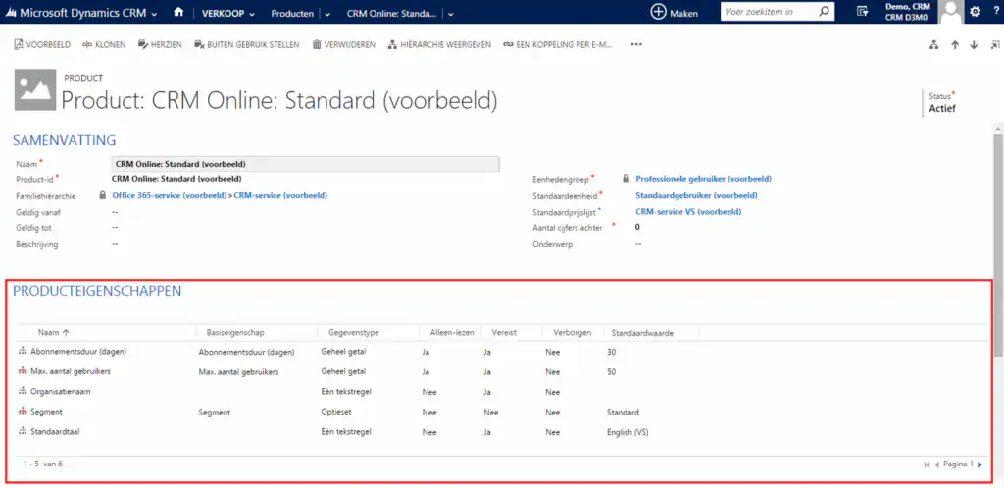This screenshot has width=1004, height=488.
Task: Expand the Producten navigation dropdown
Action: coord(327,14)
